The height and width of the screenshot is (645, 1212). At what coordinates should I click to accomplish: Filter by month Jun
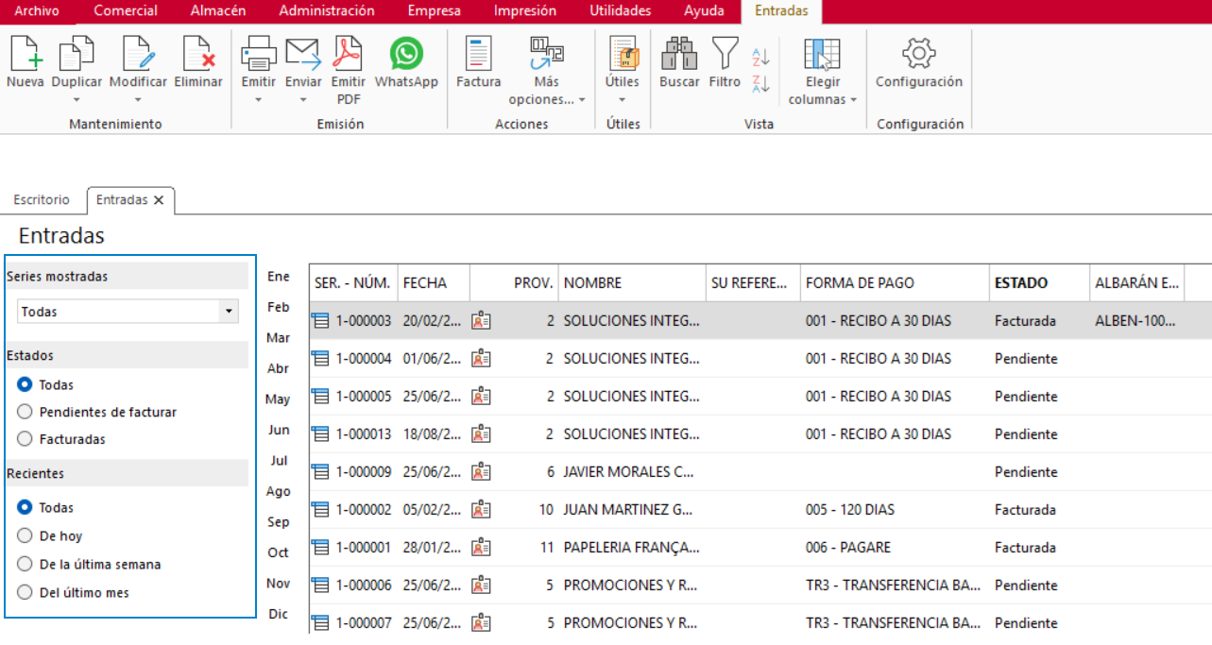click(279, 430)
